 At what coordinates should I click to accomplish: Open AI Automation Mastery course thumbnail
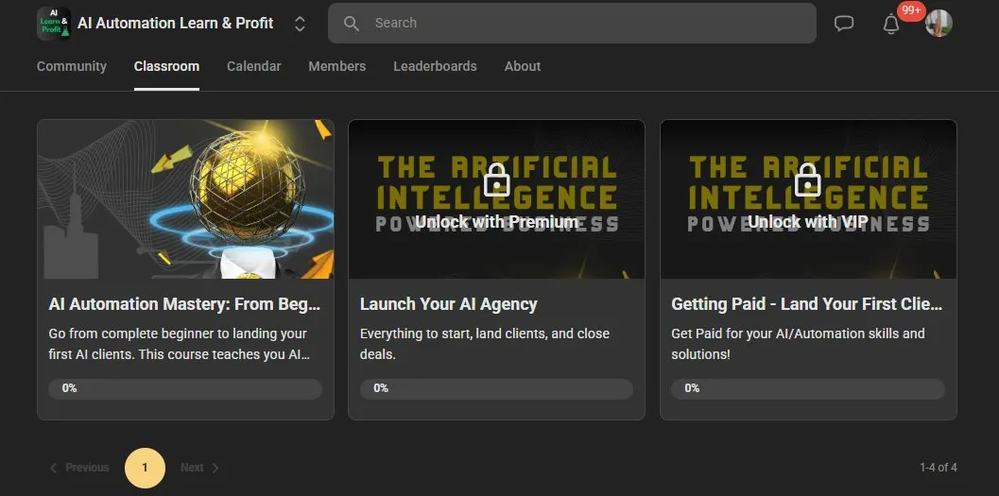coord(185,199)
